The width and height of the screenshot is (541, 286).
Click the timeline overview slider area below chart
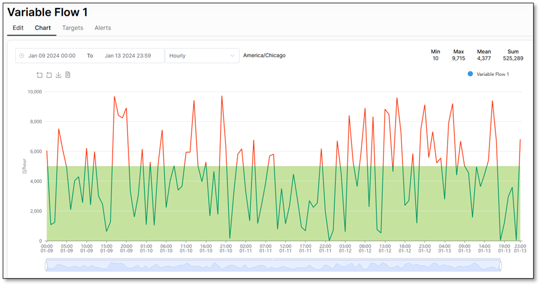click(273, 266)
